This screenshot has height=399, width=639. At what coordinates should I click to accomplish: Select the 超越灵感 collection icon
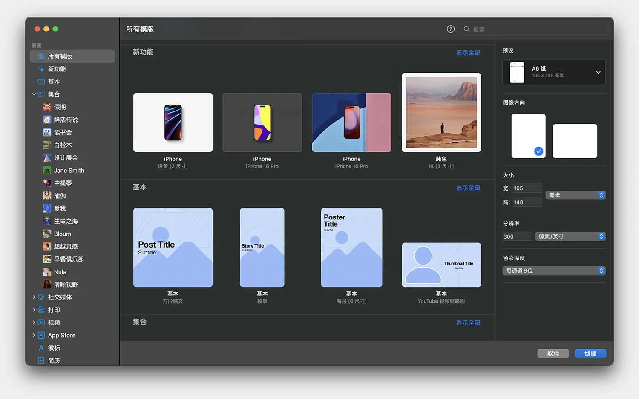click(x=47, y=246)
